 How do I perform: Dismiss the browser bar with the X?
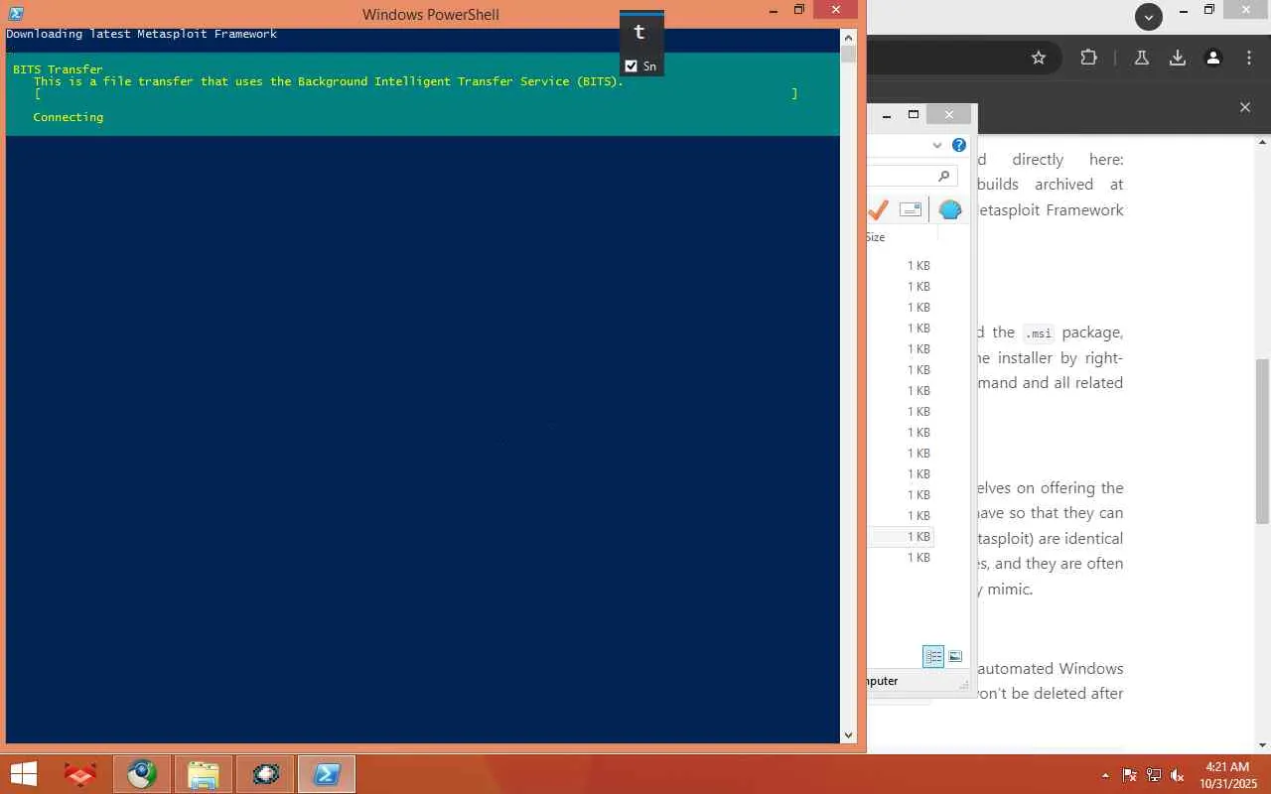(1245, 107)
